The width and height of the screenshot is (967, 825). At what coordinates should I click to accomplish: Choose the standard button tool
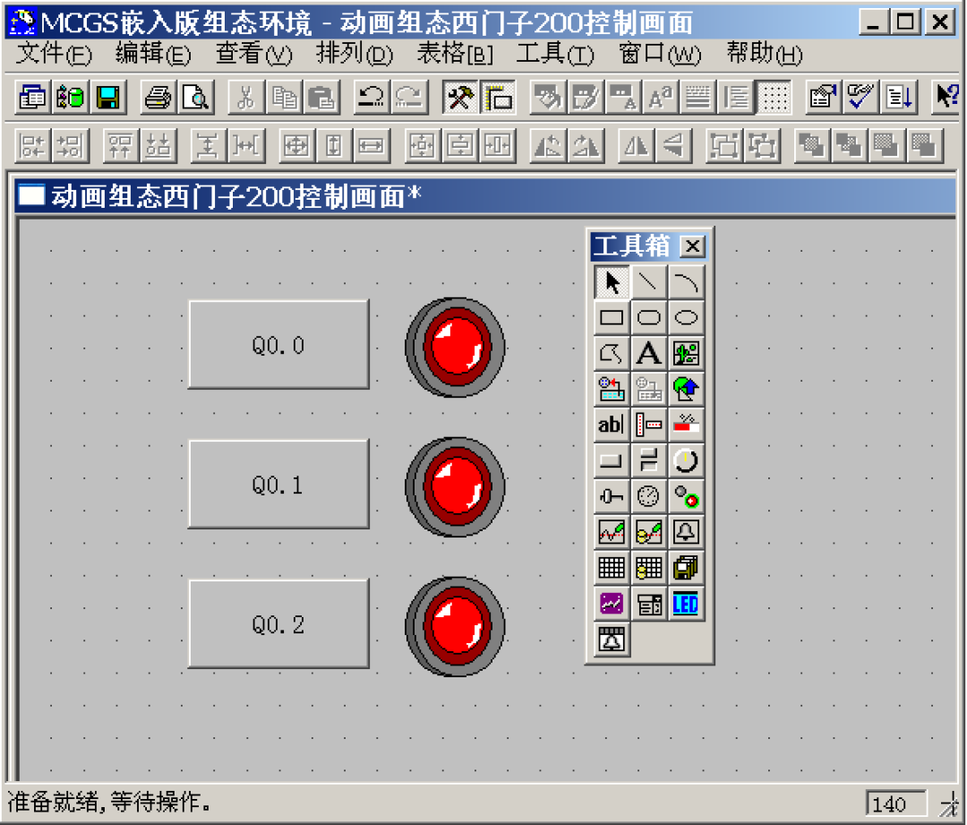point(612,460)
